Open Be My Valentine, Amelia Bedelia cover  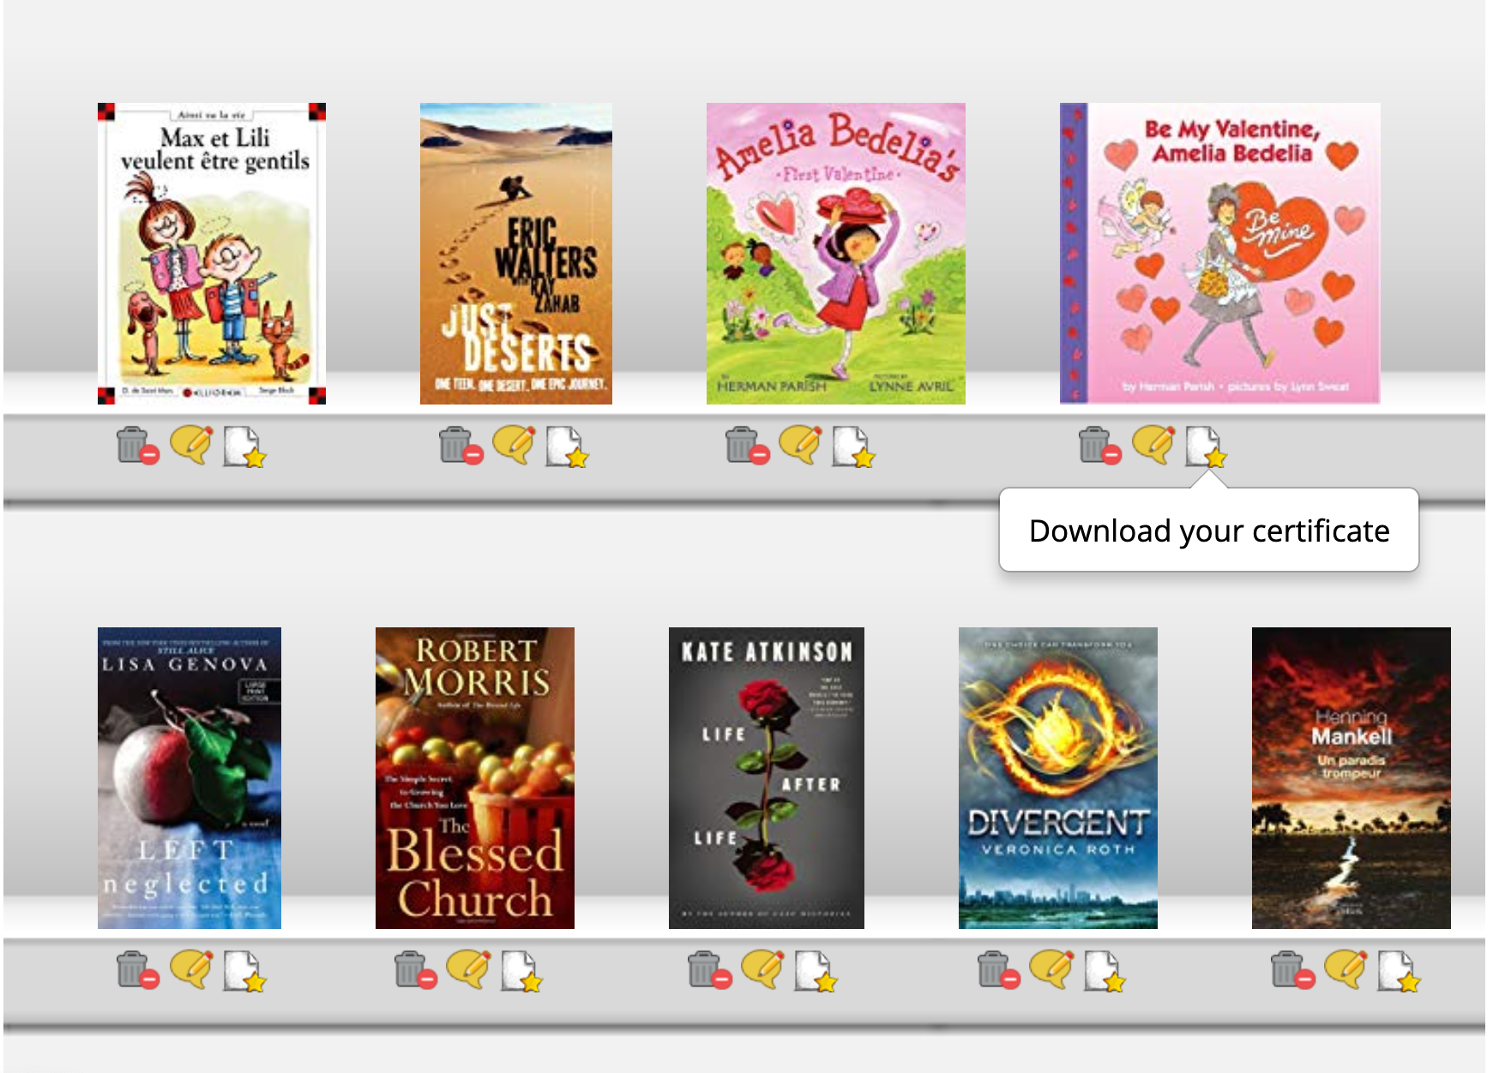click(x=1220, y=254)
